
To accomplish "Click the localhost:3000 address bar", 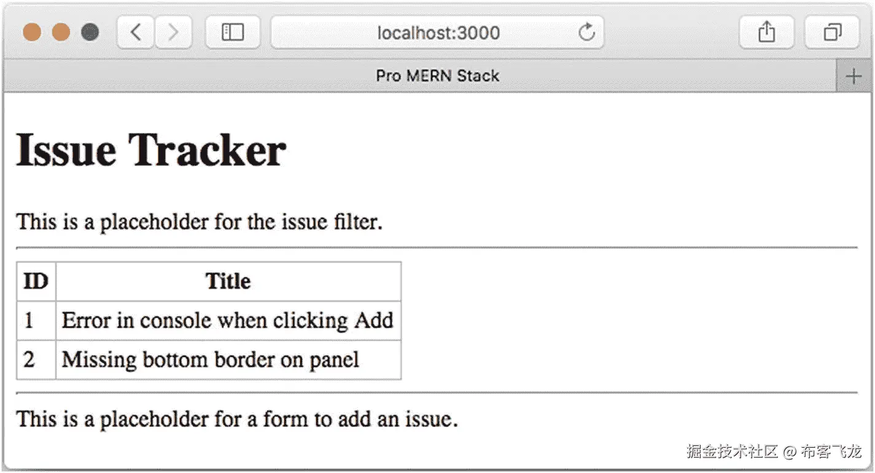I will coord(437,32).
